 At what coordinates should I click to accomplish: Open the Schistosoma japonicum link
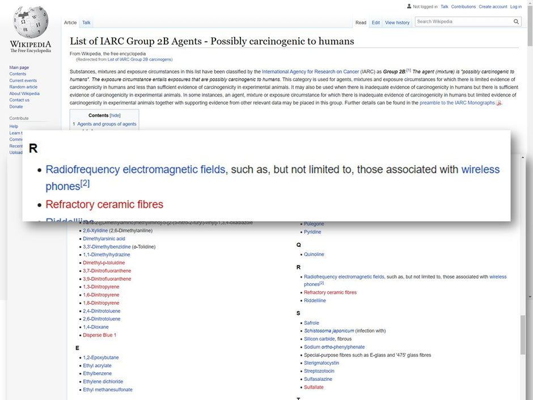click(329, 331)
